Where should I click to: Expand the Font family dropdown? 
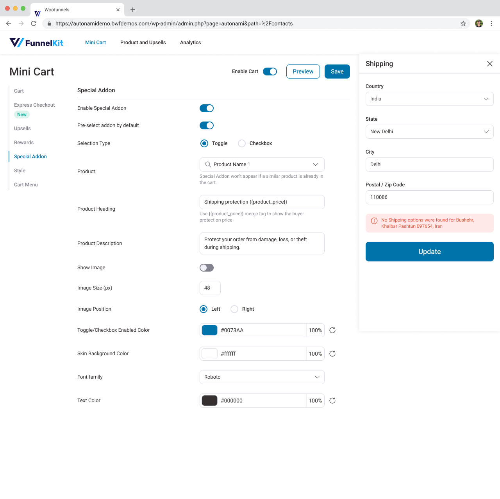coord(262,377)
